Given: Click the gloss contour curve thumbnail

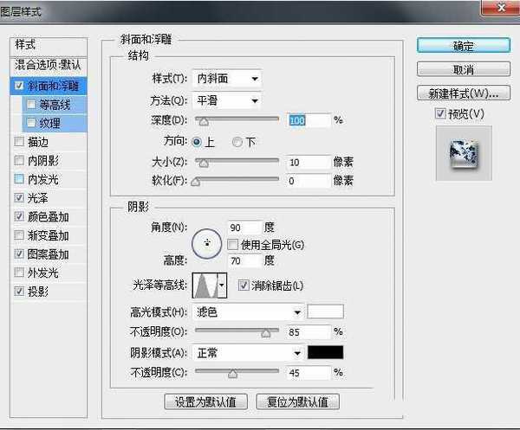Looking at the screenshot, I should tap(203, 285).
